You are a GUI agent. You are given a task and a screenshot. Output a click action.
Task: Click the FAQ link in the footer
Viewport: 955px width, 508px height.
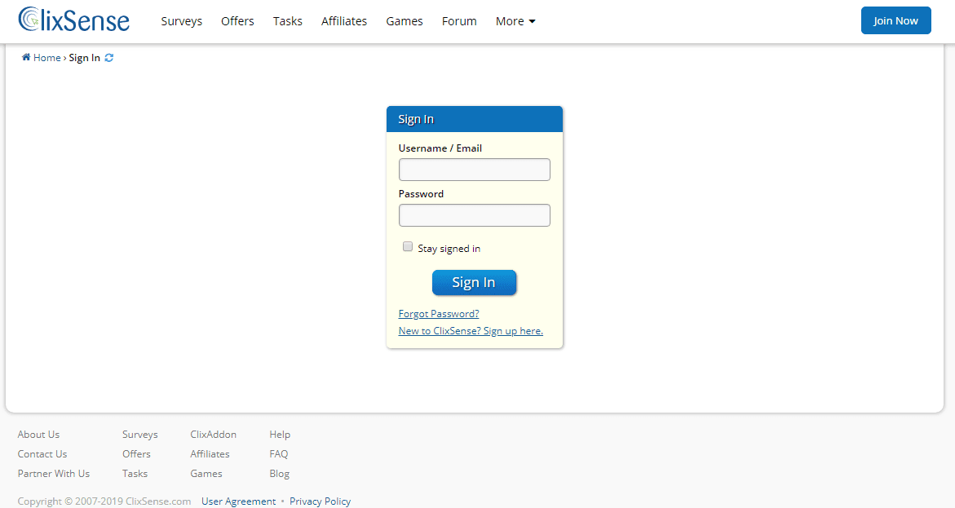(x=278, y=453)
